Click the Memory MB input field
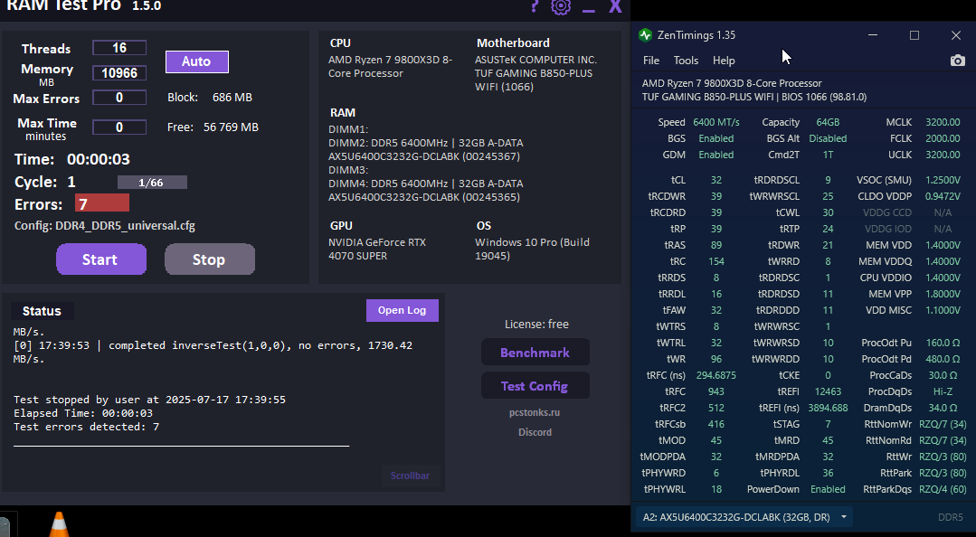This screenshot has height=537, width=976. pyautogui.click(x=119, y=73)
